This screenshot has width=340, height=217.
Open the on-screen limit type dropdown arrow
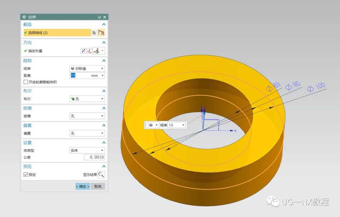pyautogui.click(x=156, y=125)
